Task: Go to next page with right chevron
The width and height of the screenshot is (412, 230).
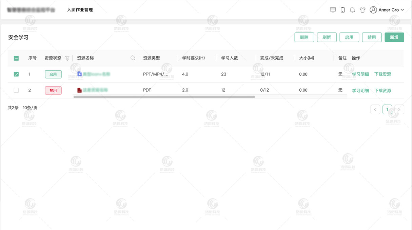Action: (x=399, y=109)
